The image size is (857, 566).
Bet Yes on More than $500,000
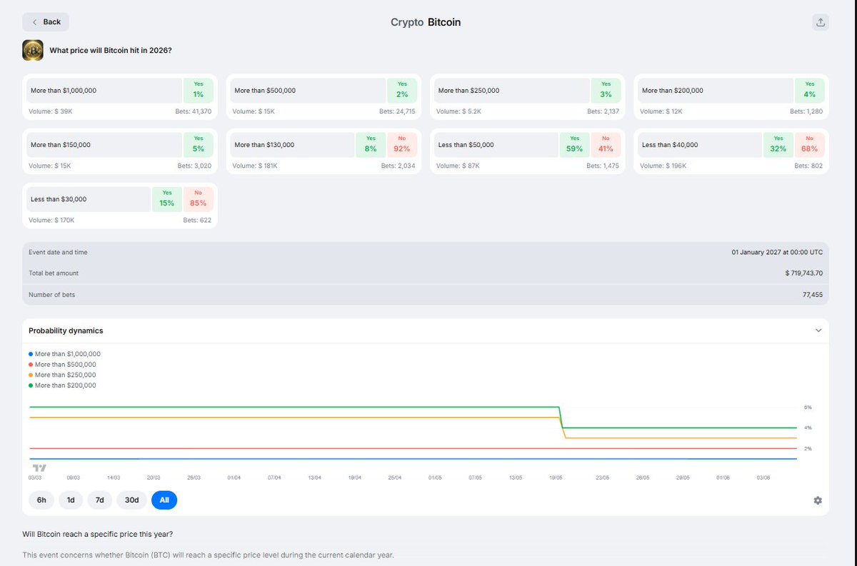(x=402, y=91)
